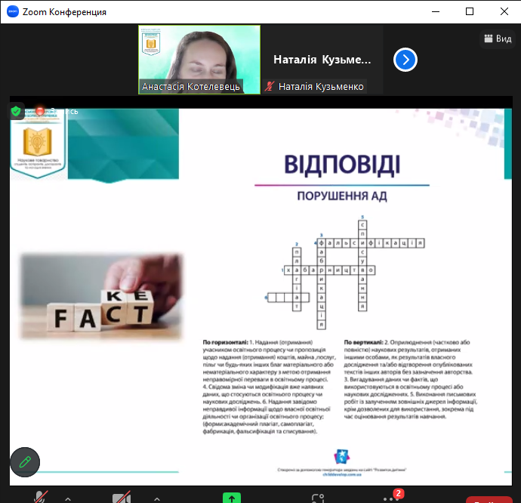Expand the video options caret beside the camera
Image resolution: width=521 pixels, height=503 pixels.
pos(157,498)
